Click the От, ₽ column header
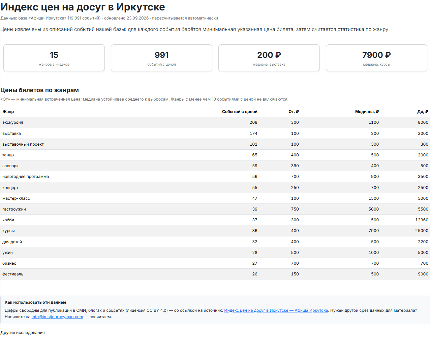 (294, 112)
